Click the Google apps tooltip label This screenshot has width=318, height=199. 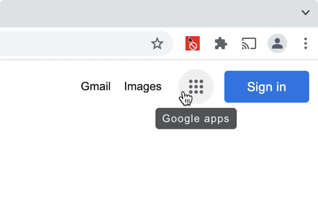[196, 118]
